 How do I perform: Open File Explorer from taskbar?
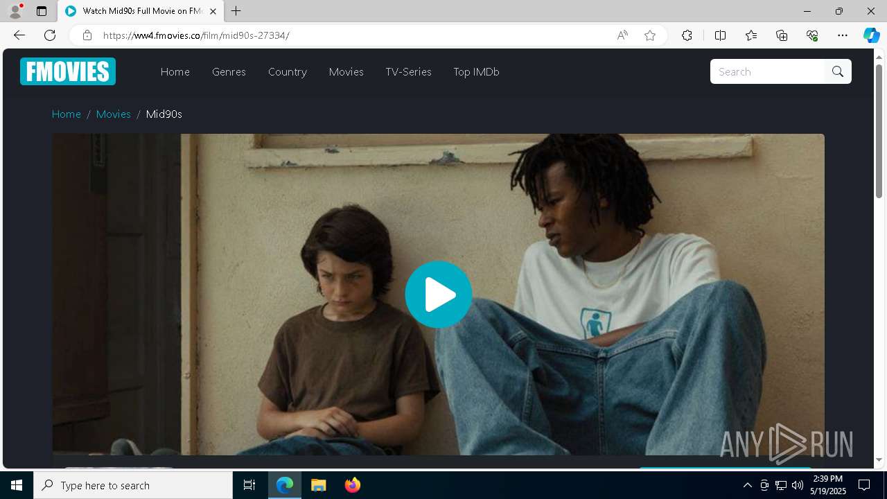click(x=319, y=485)
